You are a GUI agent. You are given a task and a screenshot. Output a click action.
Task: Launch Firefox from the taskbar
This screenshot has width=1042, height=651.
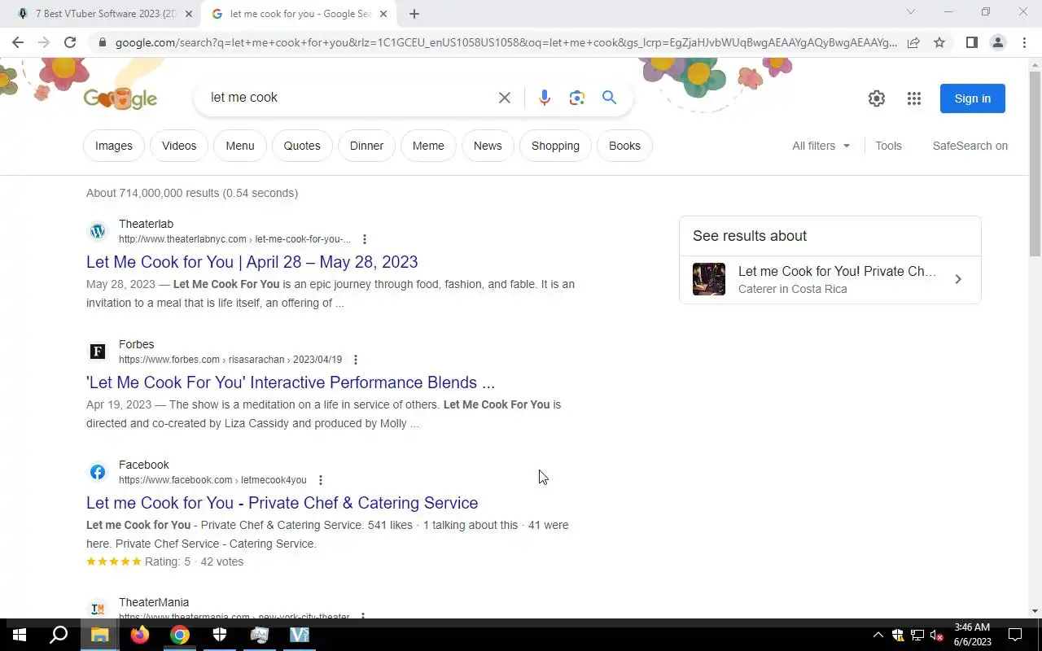pyautogui.click(x=140, y=635)
